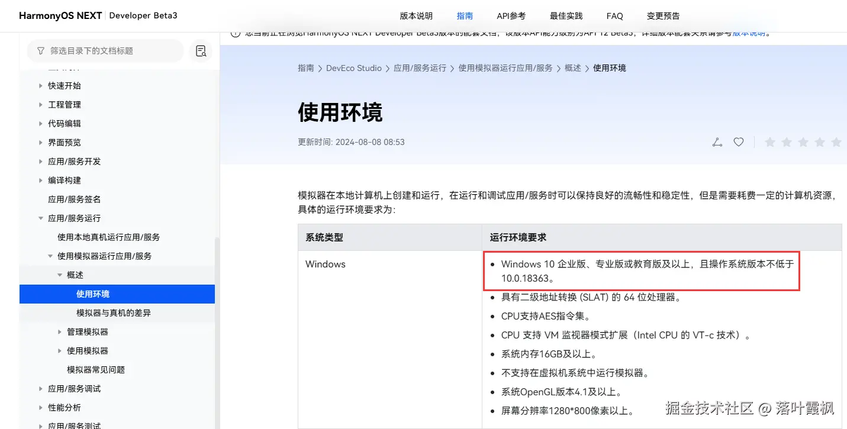The width and height of the screenshot is (847, 429).
Task: Expand the 快速开始 section in the sidebar
Action: (x=40, y=85)
